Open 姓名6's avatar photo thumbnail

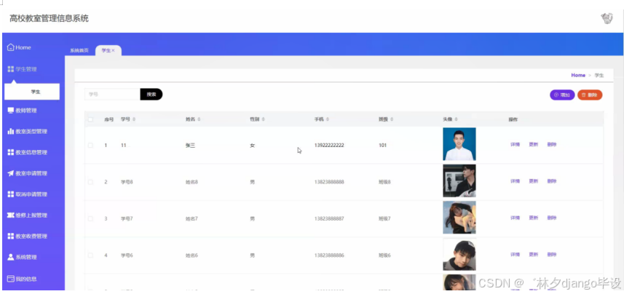459,254
